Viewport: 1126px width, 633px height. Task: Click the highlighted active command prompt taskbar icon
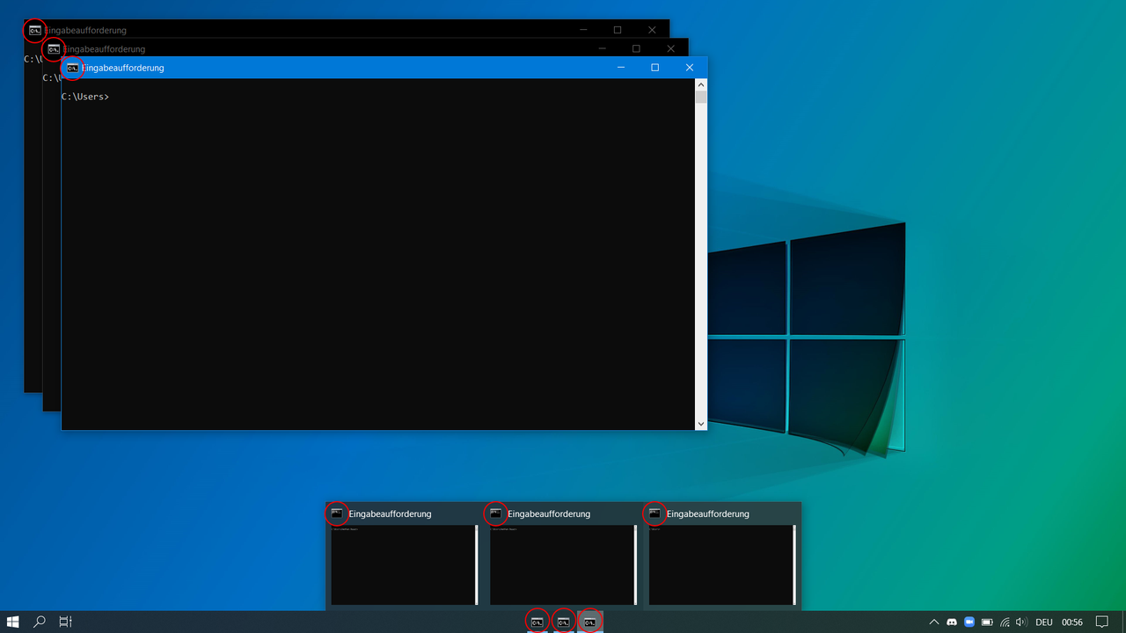[x=590, y=622]
